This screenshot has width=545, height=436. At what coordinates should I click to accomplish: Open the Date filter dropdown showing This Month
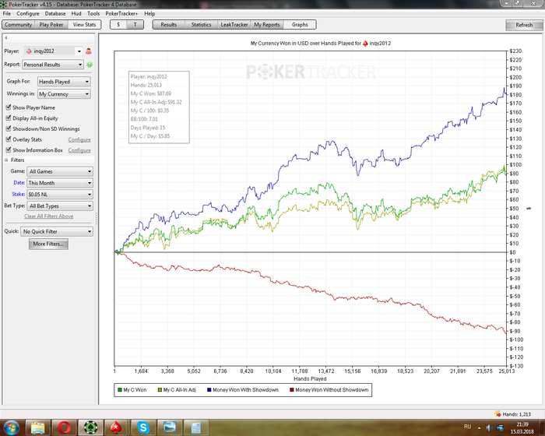click(59, 183)
